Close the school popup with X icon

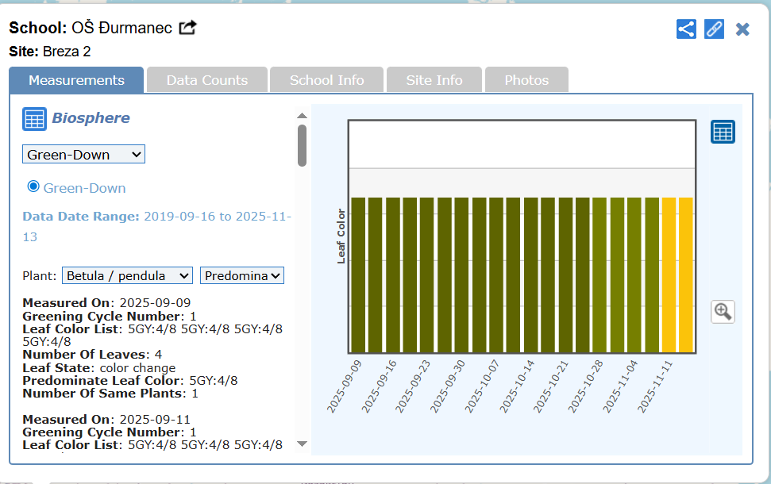click(742, 29)
